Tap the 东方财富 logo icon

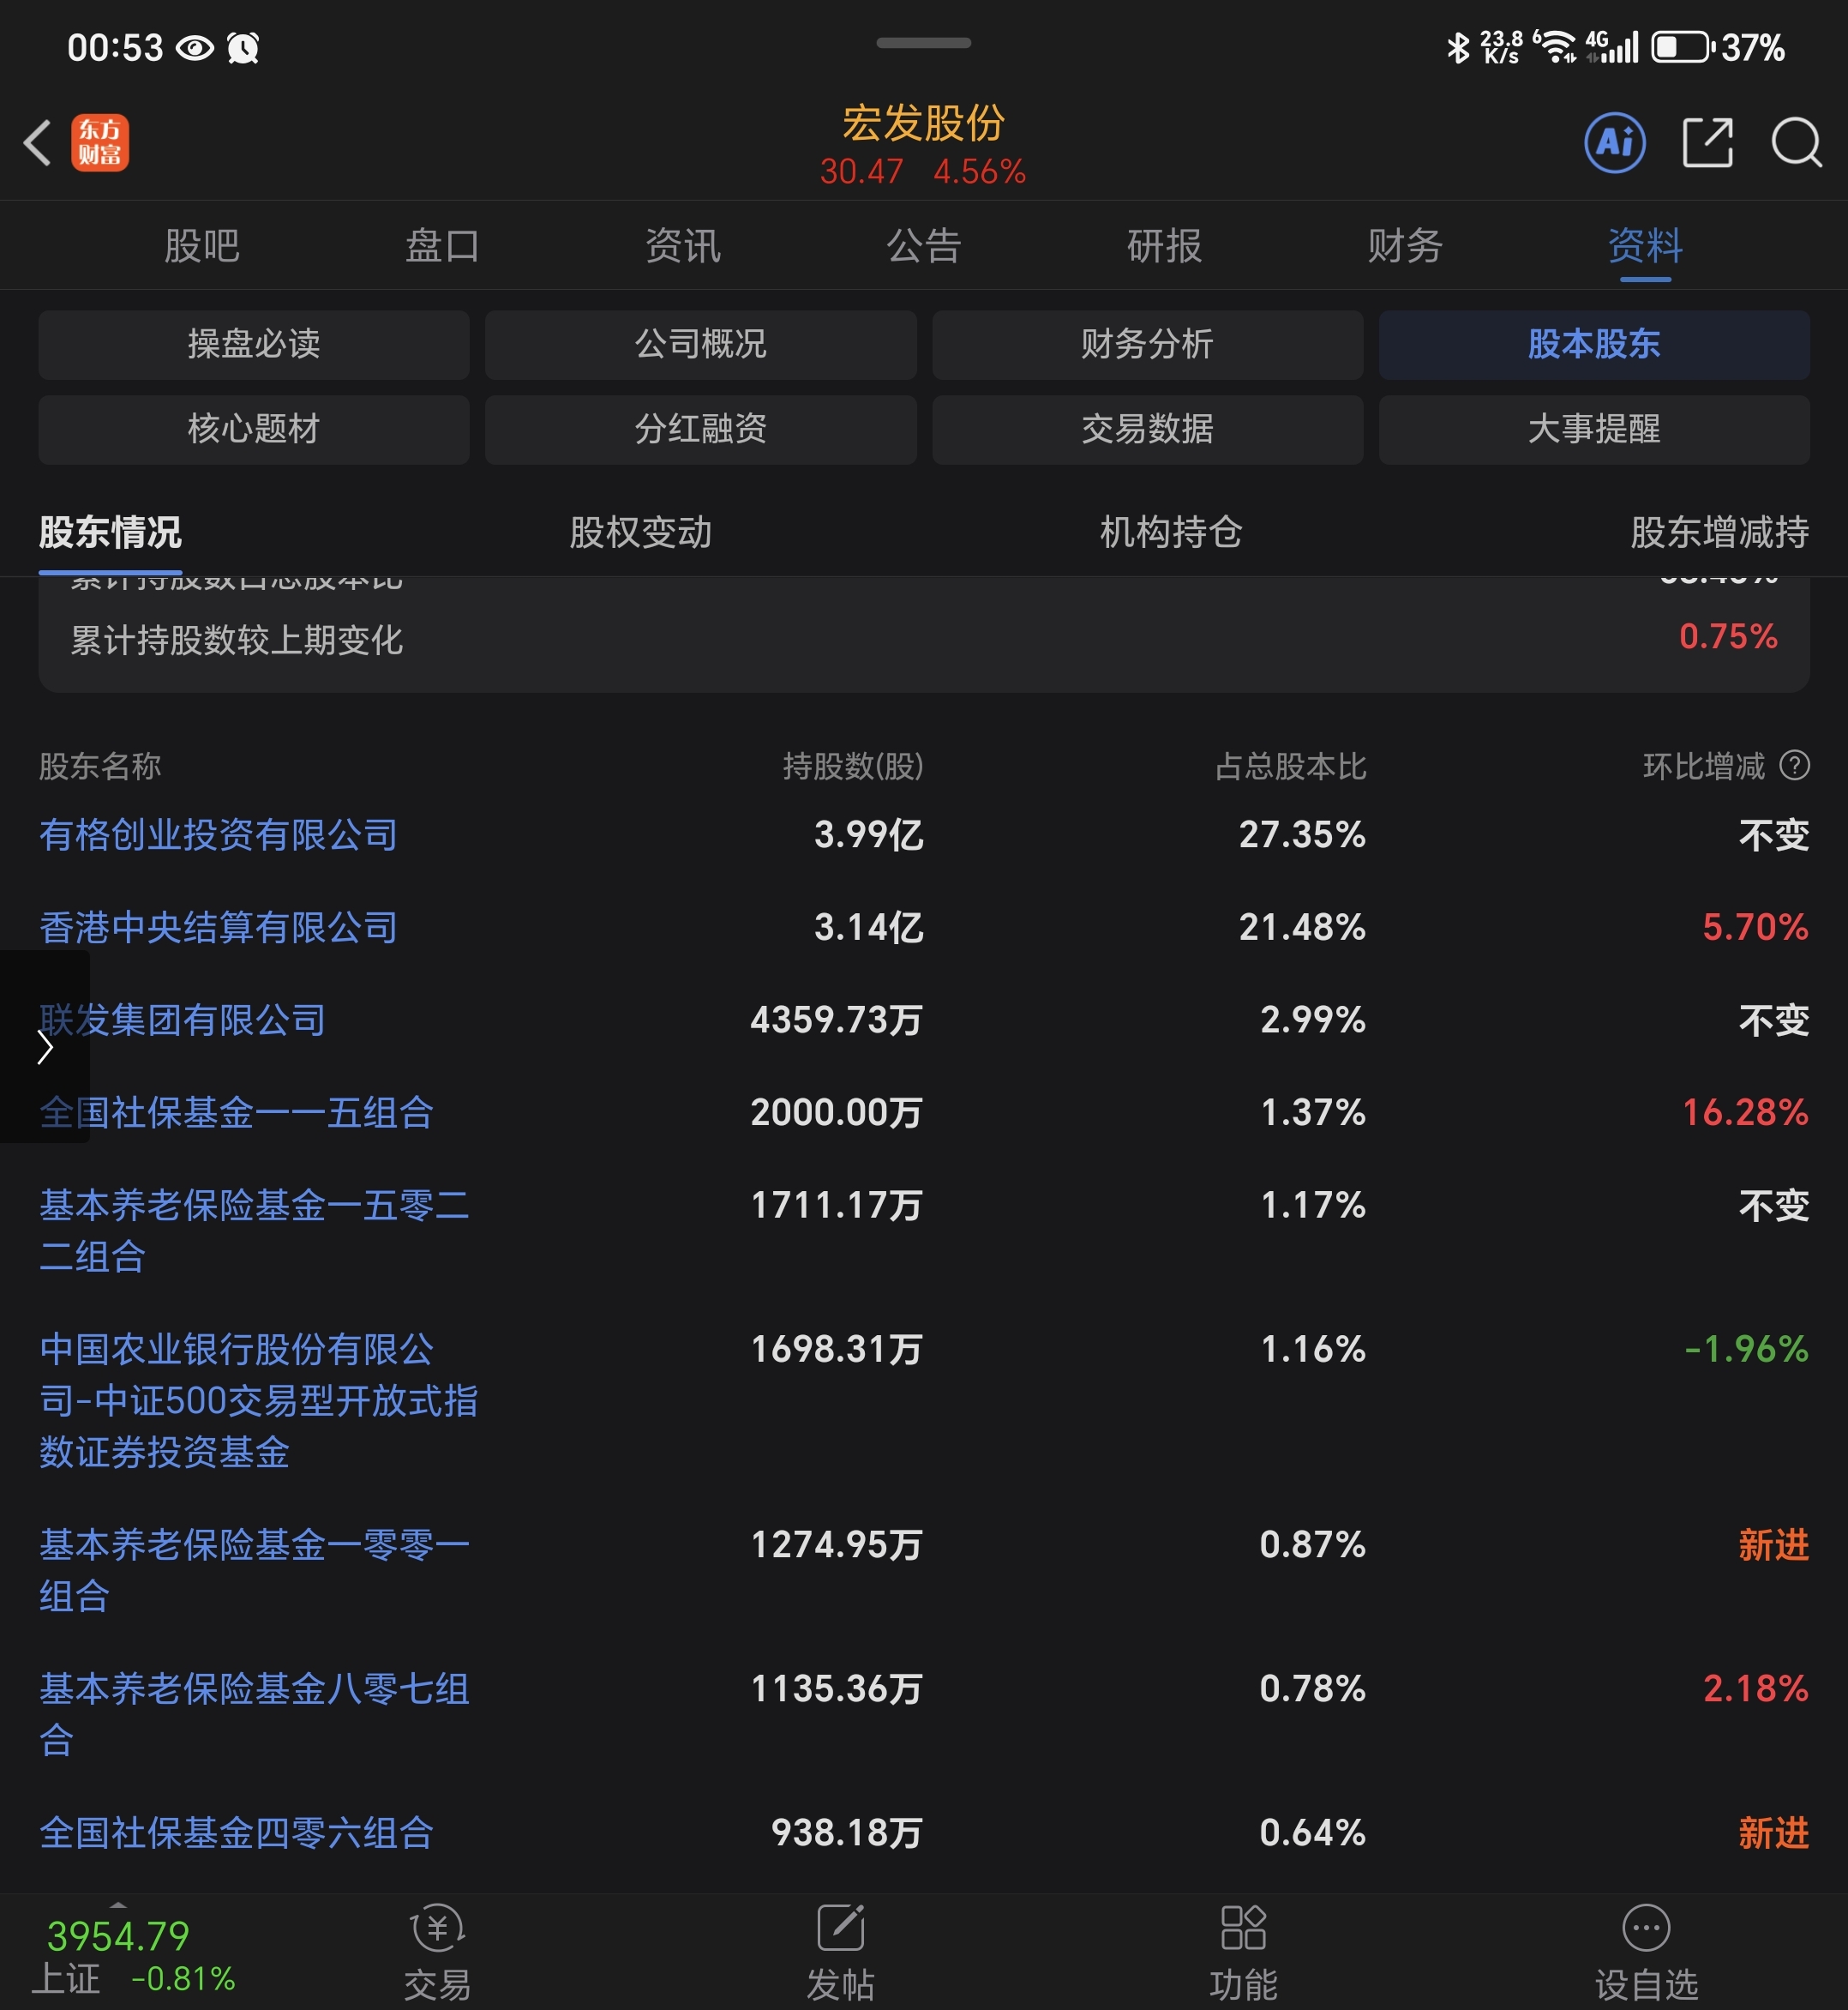click(x=100, y=142)
